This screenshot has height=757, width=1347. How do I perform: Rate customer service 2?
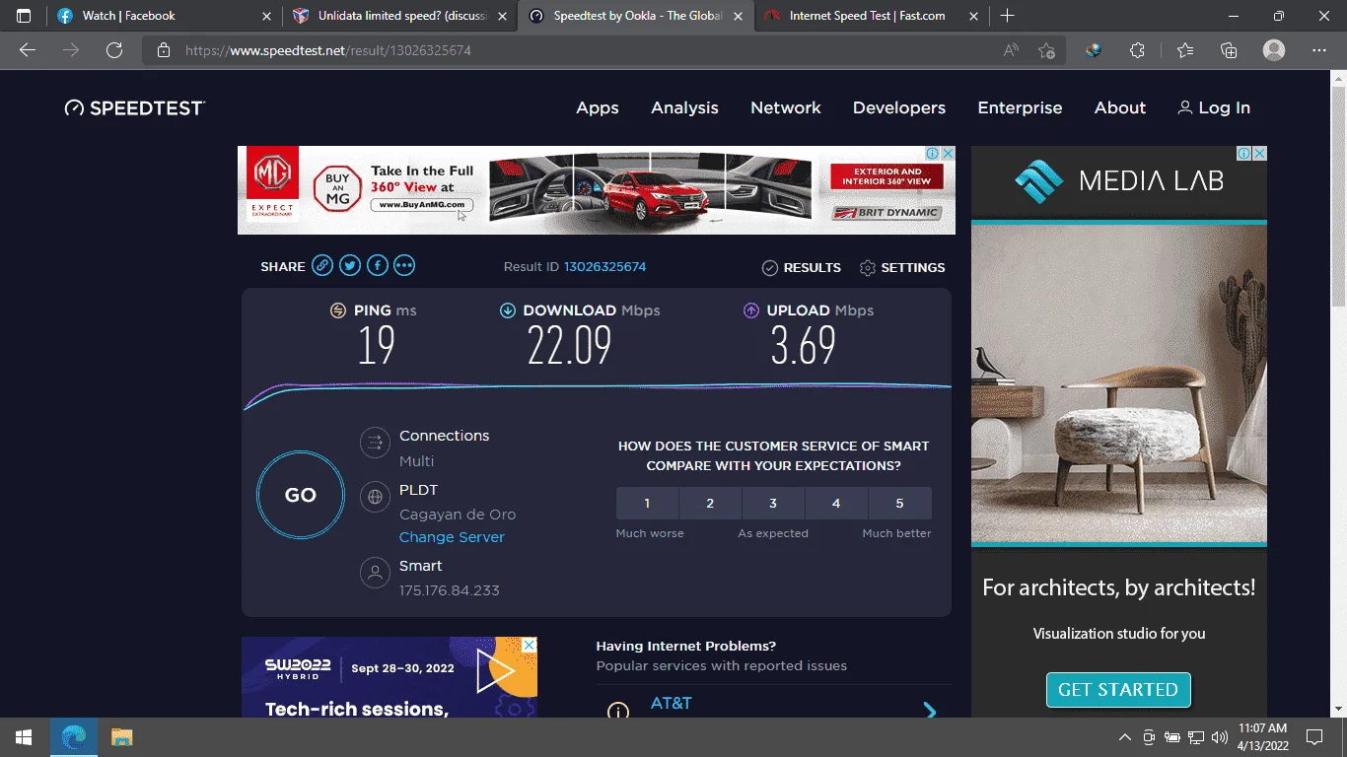710,503
